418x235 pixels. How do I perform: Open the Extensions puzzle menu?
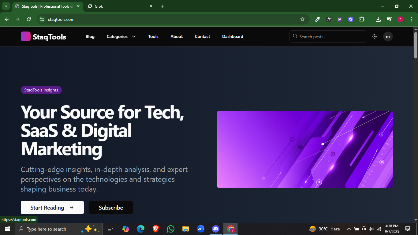tap(362, 19)
